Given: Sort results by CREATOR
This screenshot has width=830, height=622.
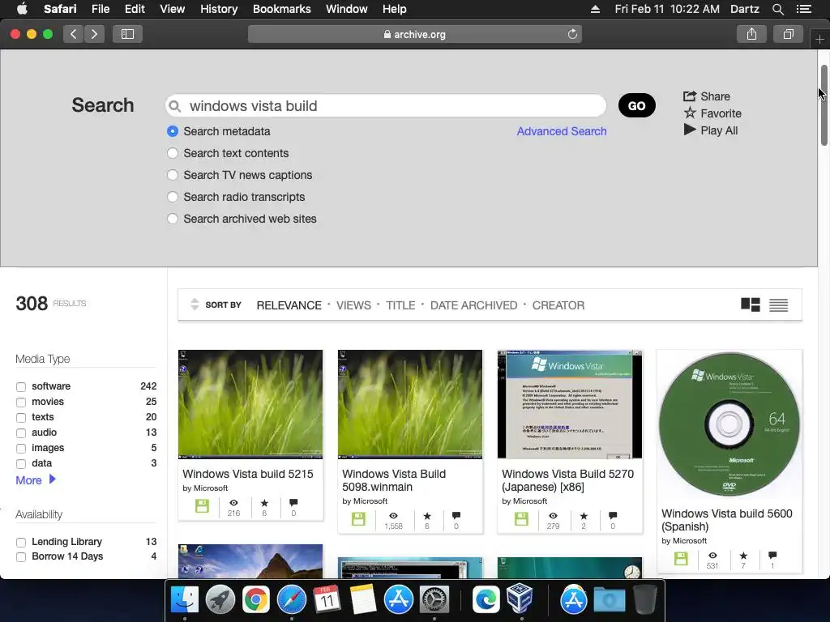Looking at the screenshot, I should 558,305.
